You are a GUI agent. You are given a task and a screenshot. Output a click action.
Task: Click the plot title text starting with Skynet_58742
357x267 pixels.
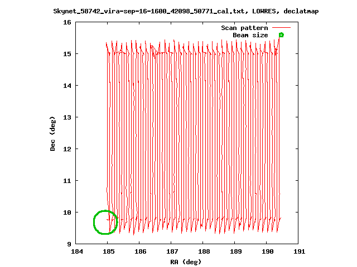186,11
